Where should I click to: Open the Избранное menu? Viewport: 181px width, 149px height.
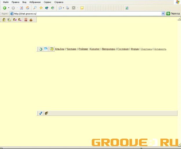tap(35, 2)
